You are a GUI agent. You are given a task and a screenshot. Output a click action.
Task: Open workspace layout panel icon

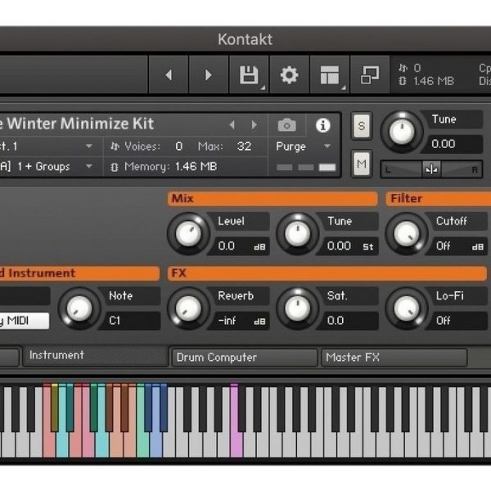point(330,75)
